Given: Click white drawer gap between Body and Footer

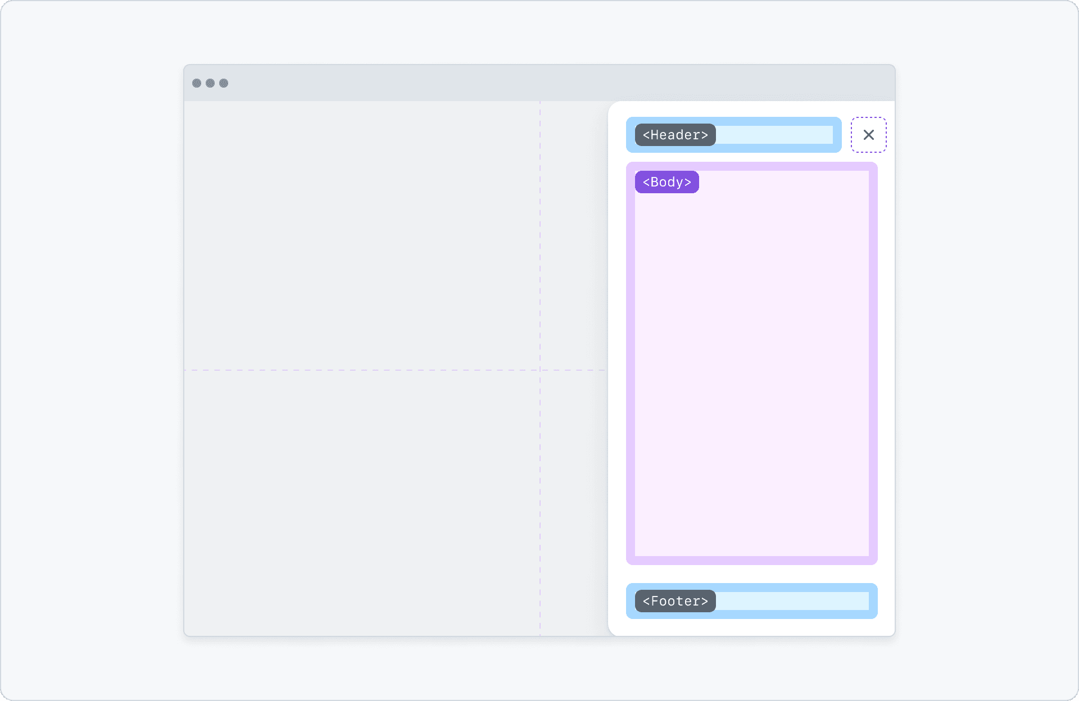Looking at the screenshot, I should point(752,574).
